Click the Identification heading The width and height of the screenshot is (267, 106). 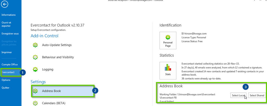(170, 25)
